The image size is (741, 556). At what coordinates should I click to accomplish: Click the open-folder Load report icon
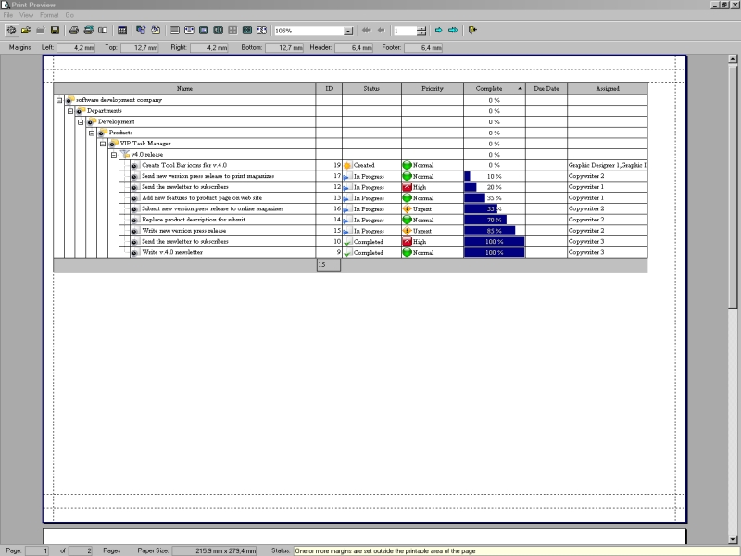pos(26,31)
